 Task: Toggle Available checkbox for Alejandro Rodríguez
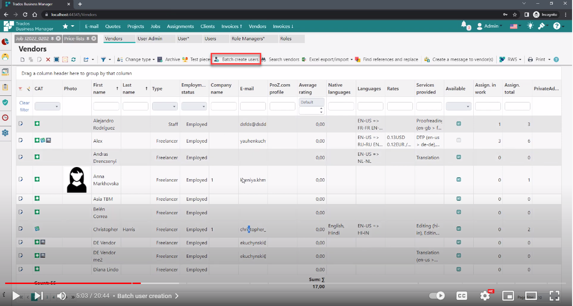pyautogui.click(x=459, y=124)
